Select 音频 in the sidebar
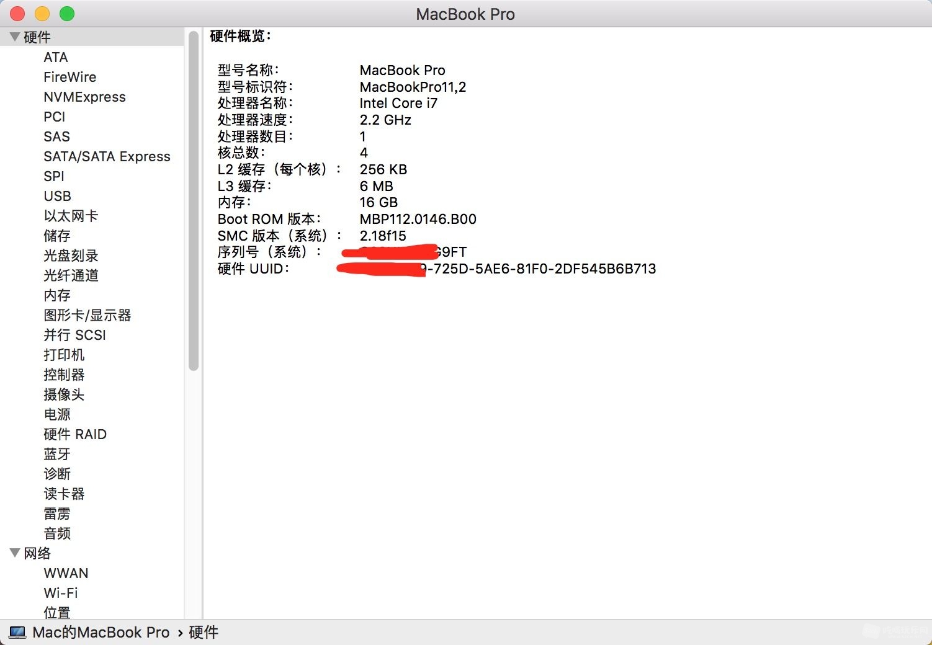 click(x=57, y=533)
